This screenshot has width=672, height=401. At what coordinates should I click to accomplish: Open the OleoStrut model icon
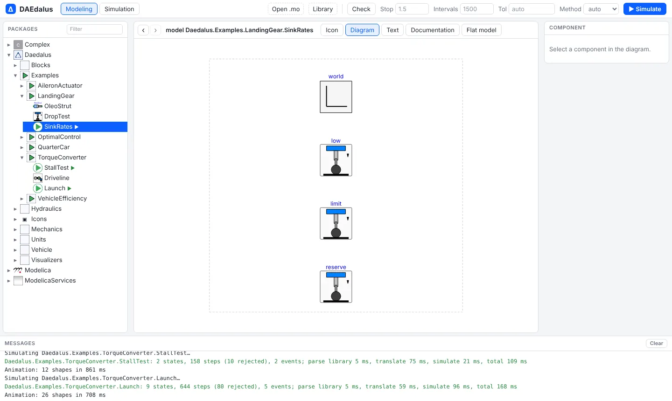[x=38, y=106]
